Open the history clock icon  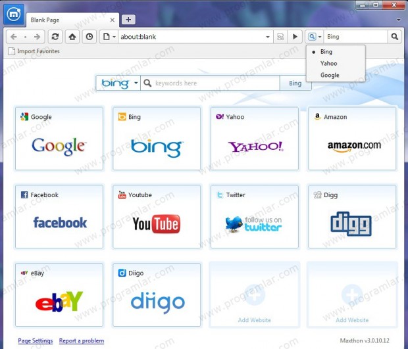[x=89, y=37]
